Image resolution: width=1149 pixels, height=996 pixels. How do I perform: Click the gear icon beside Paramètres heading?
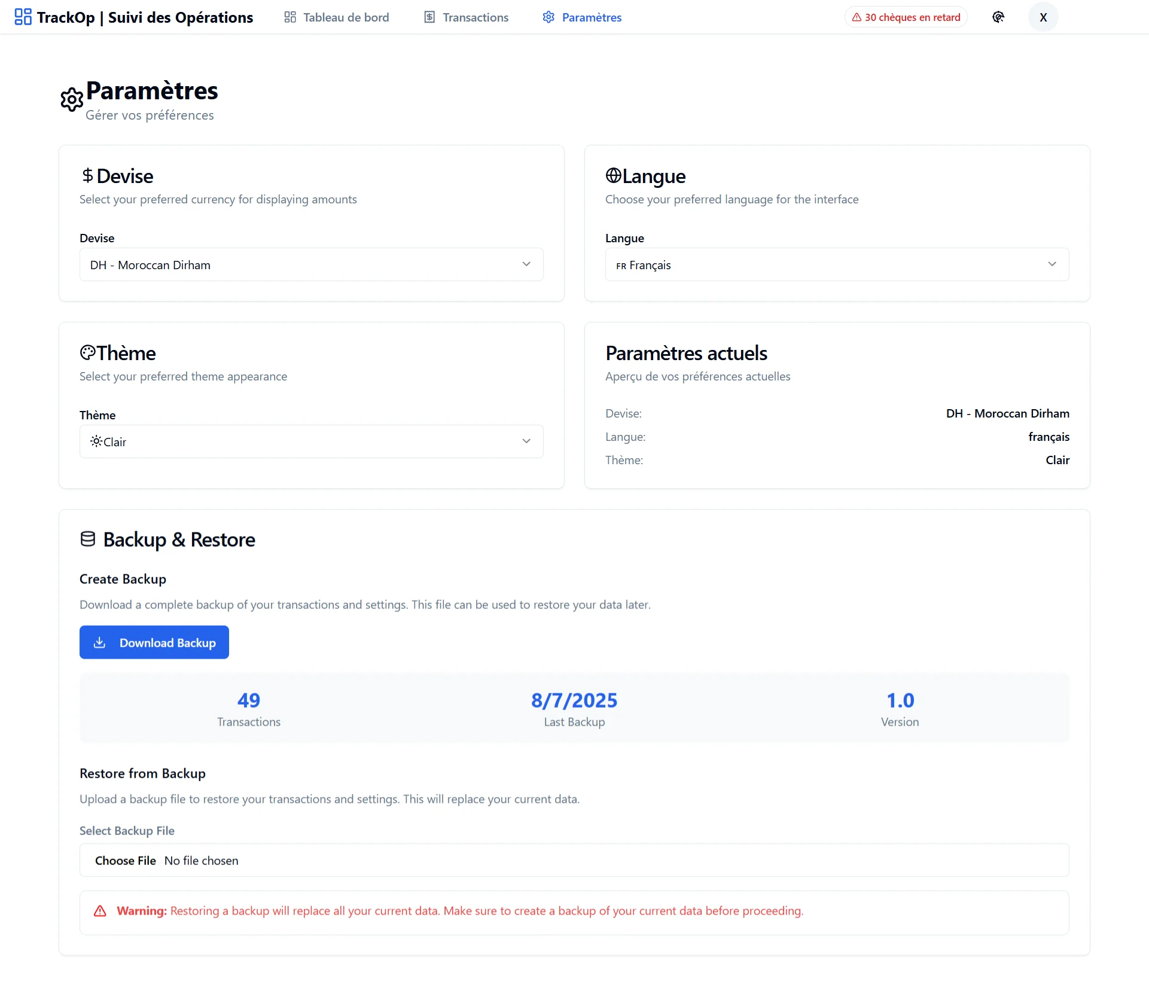[72, 99]
